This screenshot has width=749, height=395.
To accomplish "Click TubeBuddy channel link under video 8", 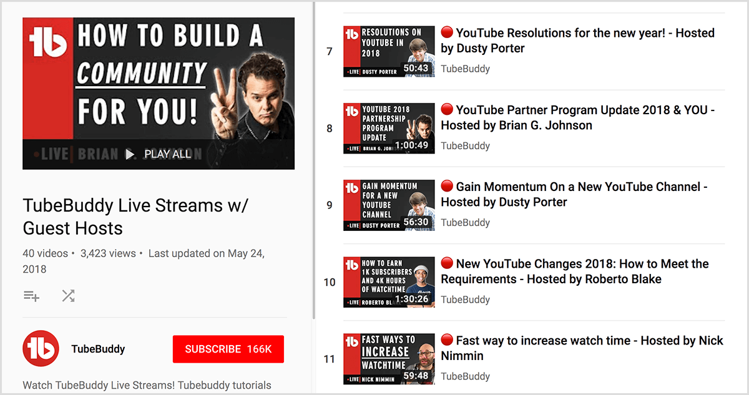I will 465,145.
